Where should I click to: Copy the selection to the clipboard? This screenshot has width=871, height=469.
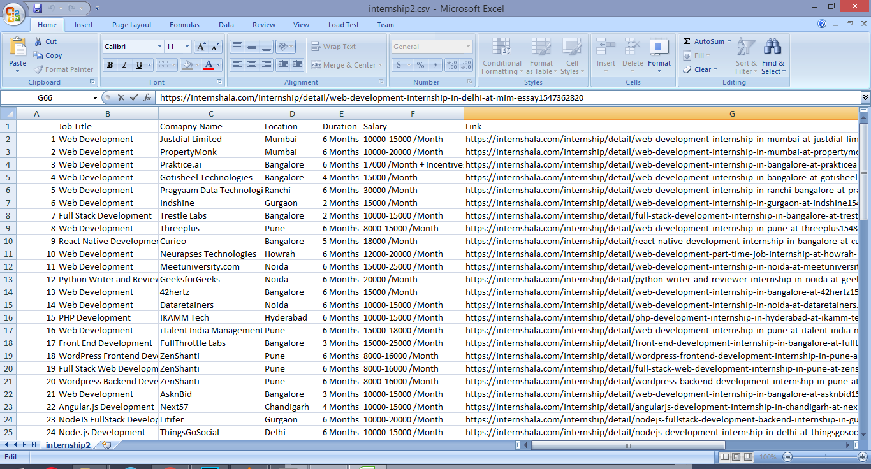point(39,55)
